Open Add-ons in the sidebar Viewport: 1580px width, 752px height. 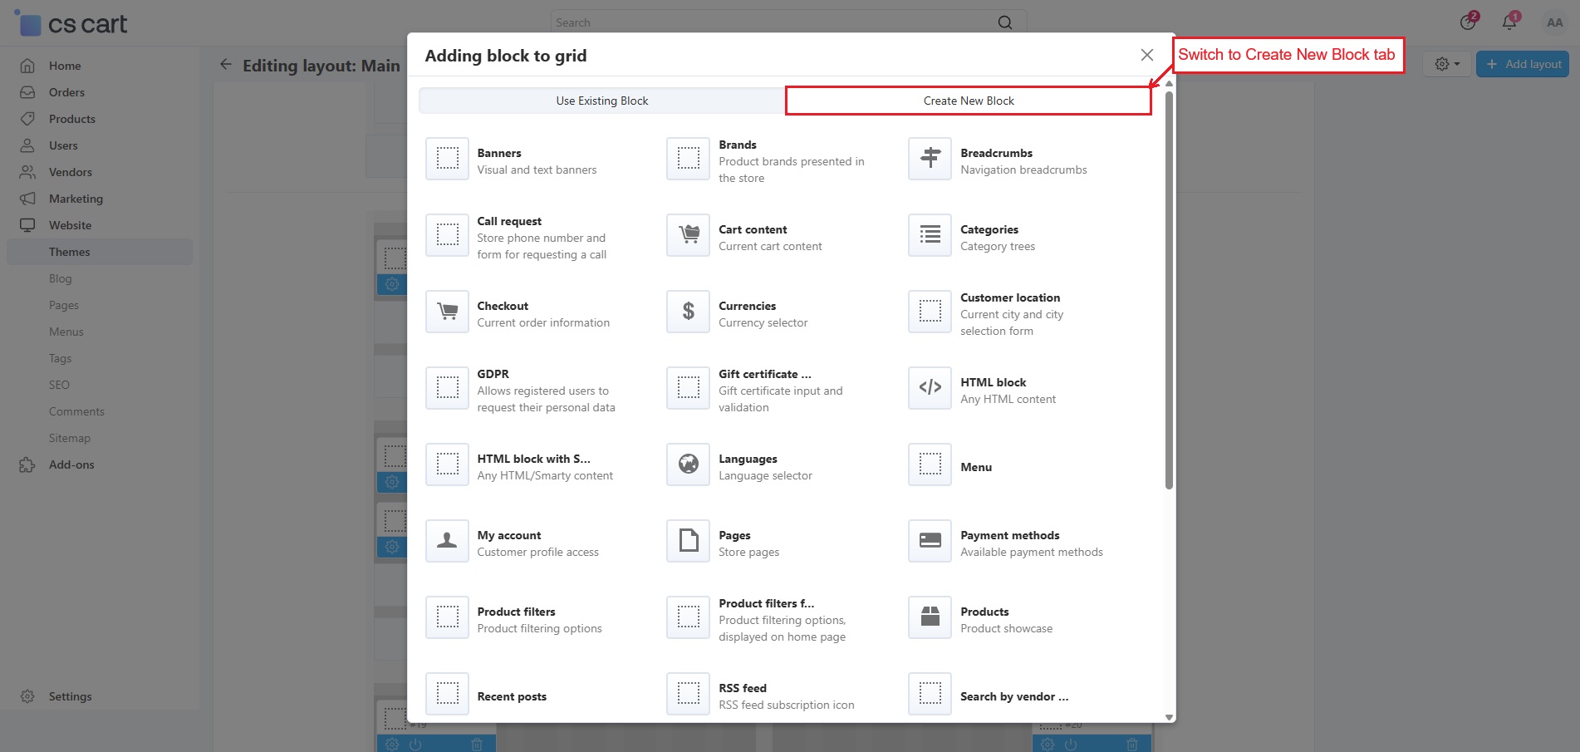point(71,464)
